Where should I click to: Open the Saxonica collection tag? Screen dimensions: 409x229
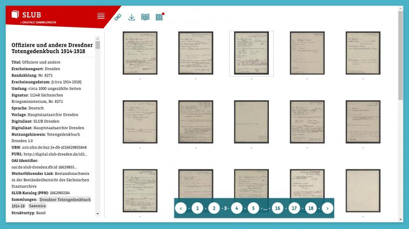37,206
